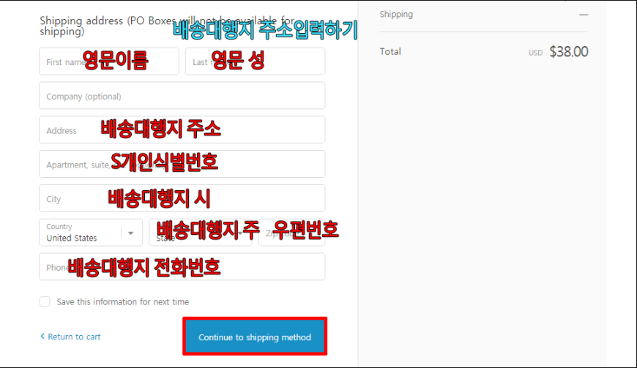637x368 pixels.
Task: Check Save this information for next time
Action: tap(45, 301)
